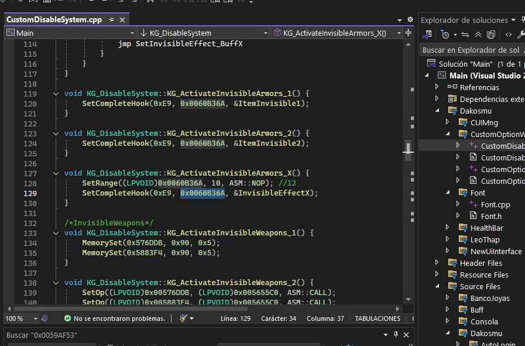The image size is (525, 346).
Task: Collapse KG_ActivateInvisibleArmors_2 function at line 123
Action: pos(56,133)
